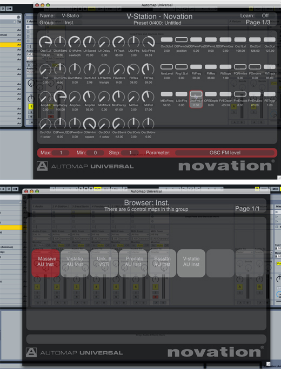
Task: Click the OFEDepth button
Action: 211,94
